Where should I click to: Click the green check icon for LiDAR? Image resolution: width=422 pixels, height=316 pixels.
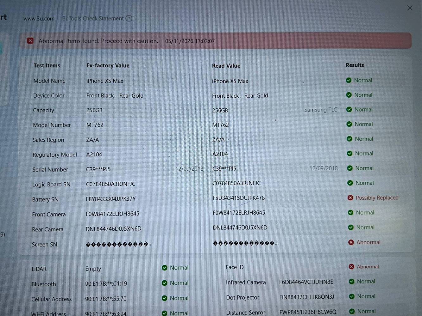164,268
